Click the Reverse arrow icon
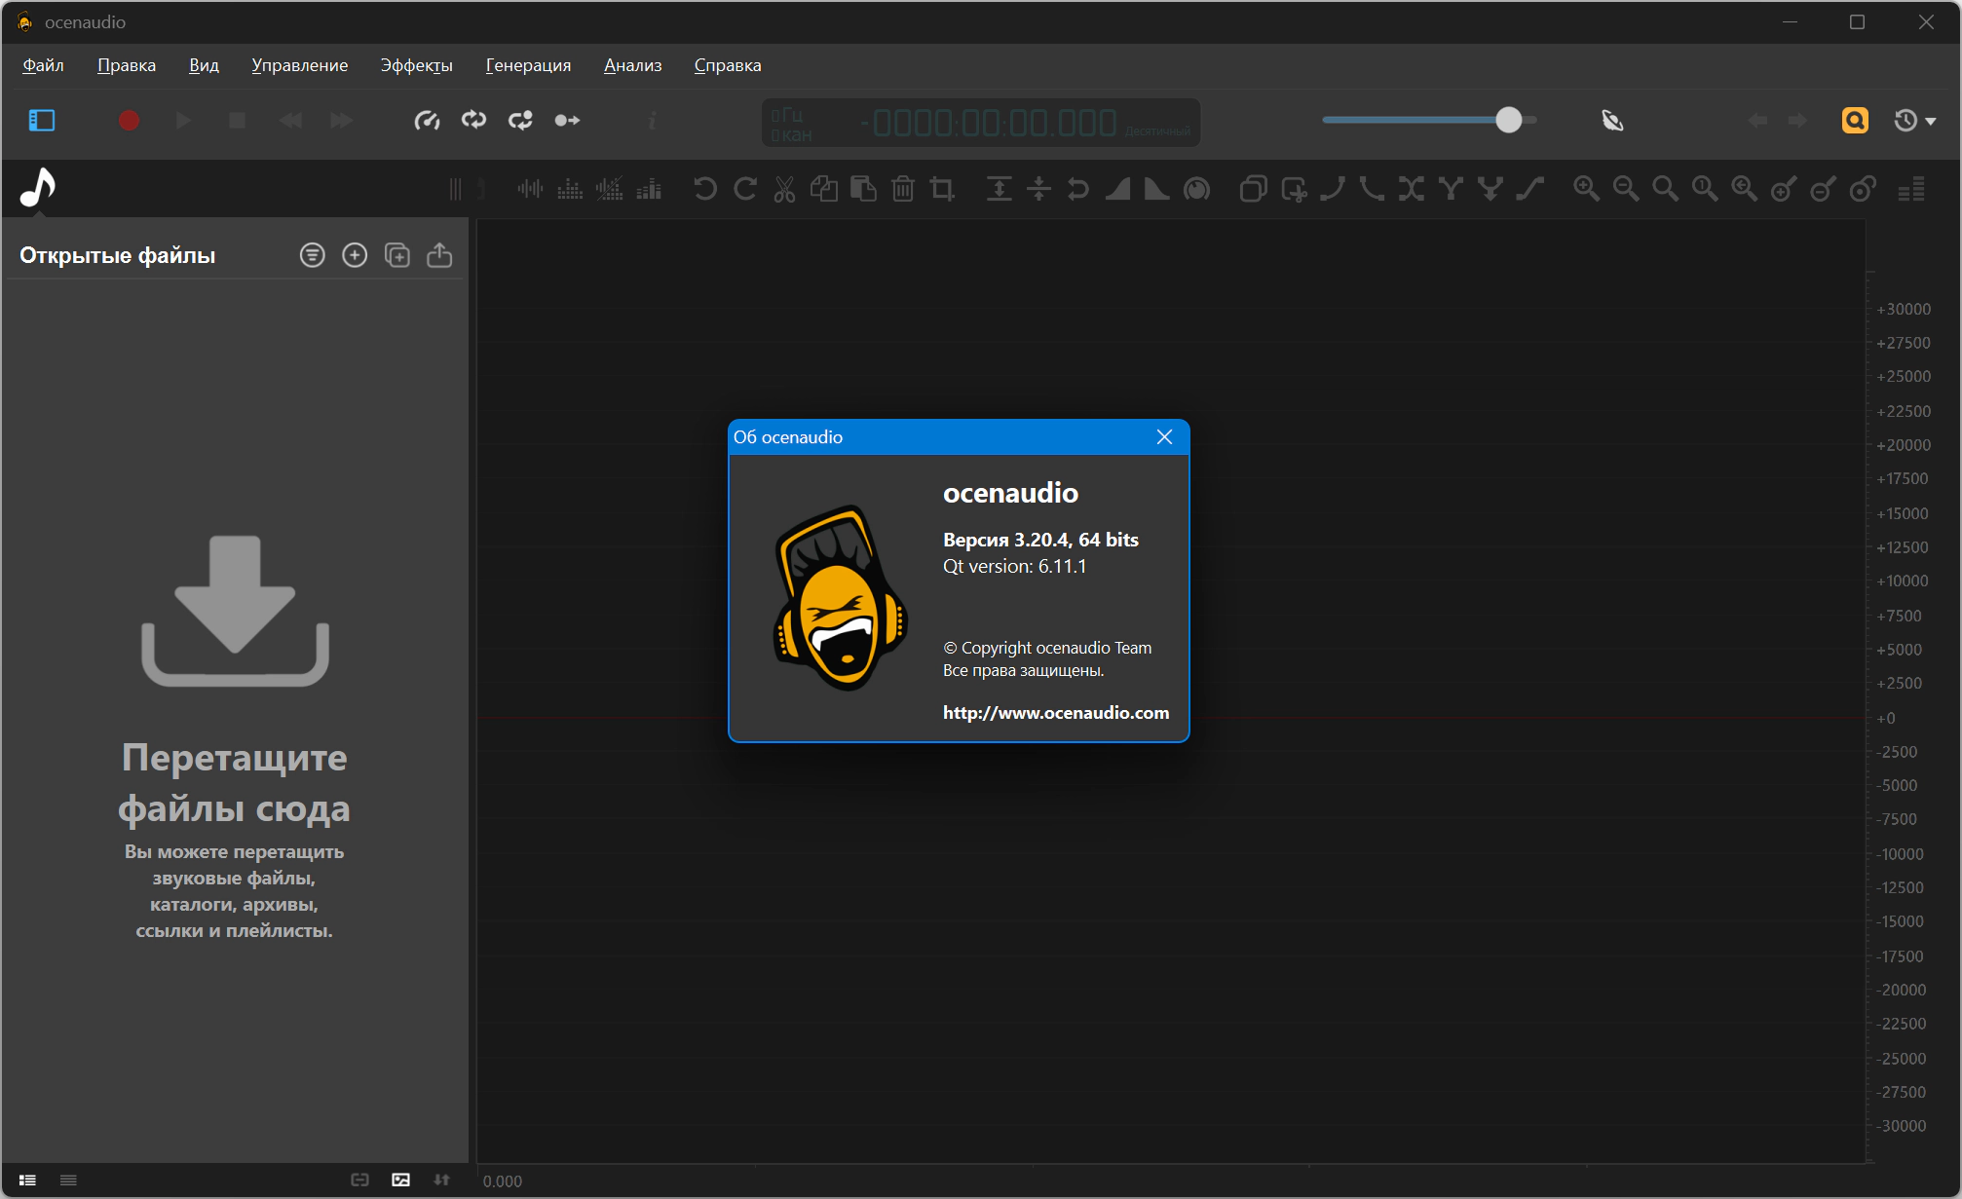This screenshot has height=1199, width=1962. coord(1077,189)
